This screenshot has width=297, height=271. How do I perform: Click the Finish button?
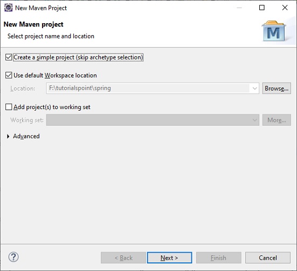pos(219,258)
